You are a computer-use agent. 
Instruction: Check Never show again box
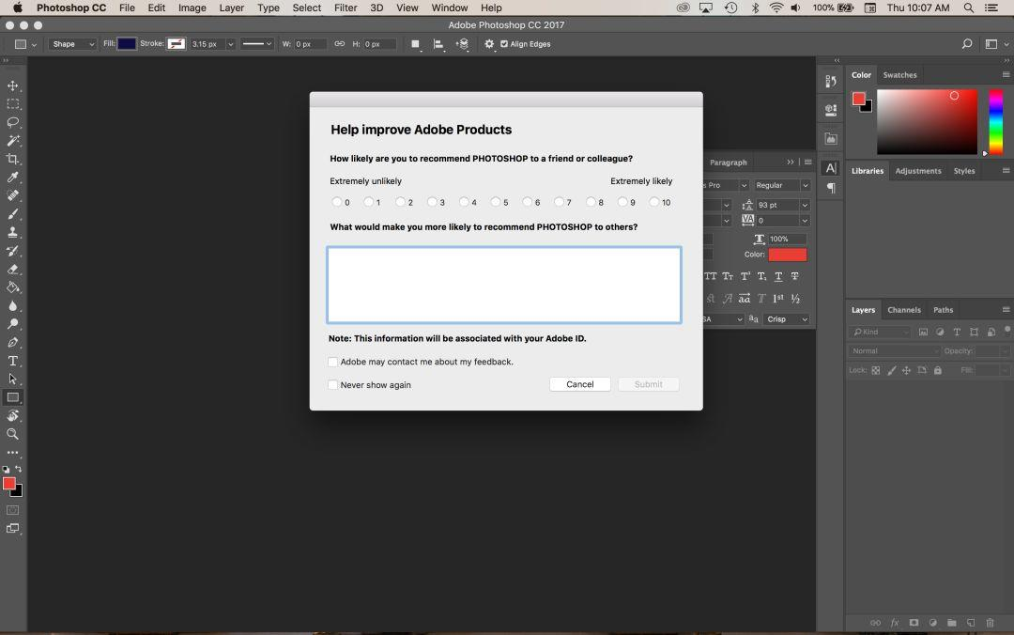tap(332, 384)
